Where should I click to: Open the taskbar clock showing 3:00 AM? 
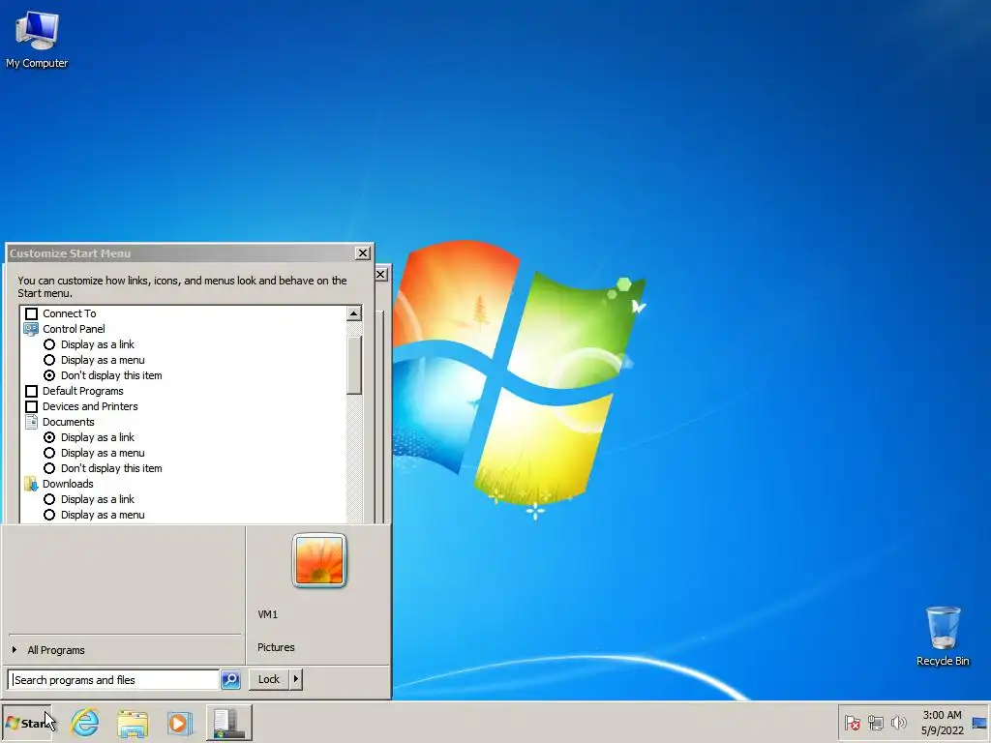tap(942, 723)
